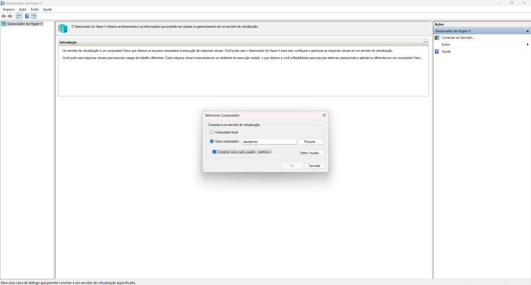Image resolution: width=531 pixels, height=285 pixels.
Task: Click the back arrow toolbar icon
Action: tap(4, 16)
